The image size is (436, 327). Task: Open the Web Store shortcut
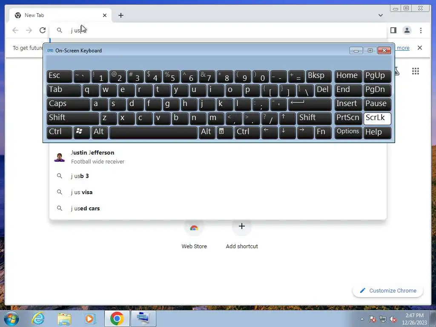click(x=194, y=234)
